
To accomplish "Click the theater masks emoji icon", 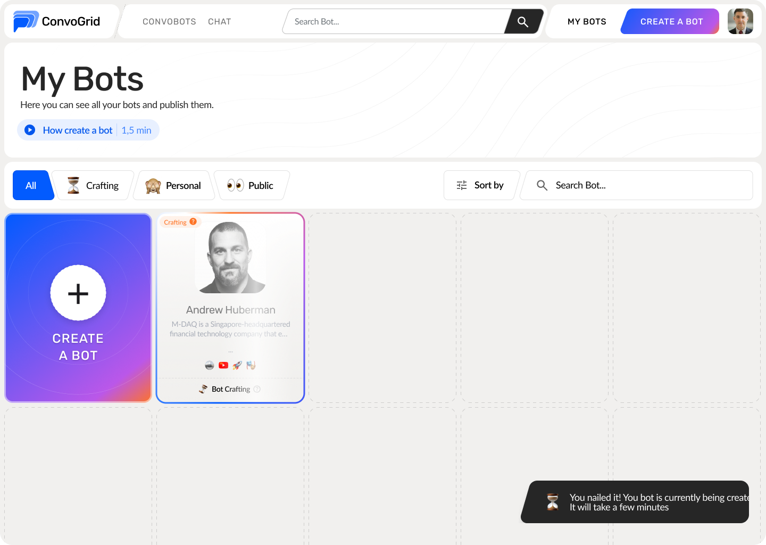I will click(251, 365).
